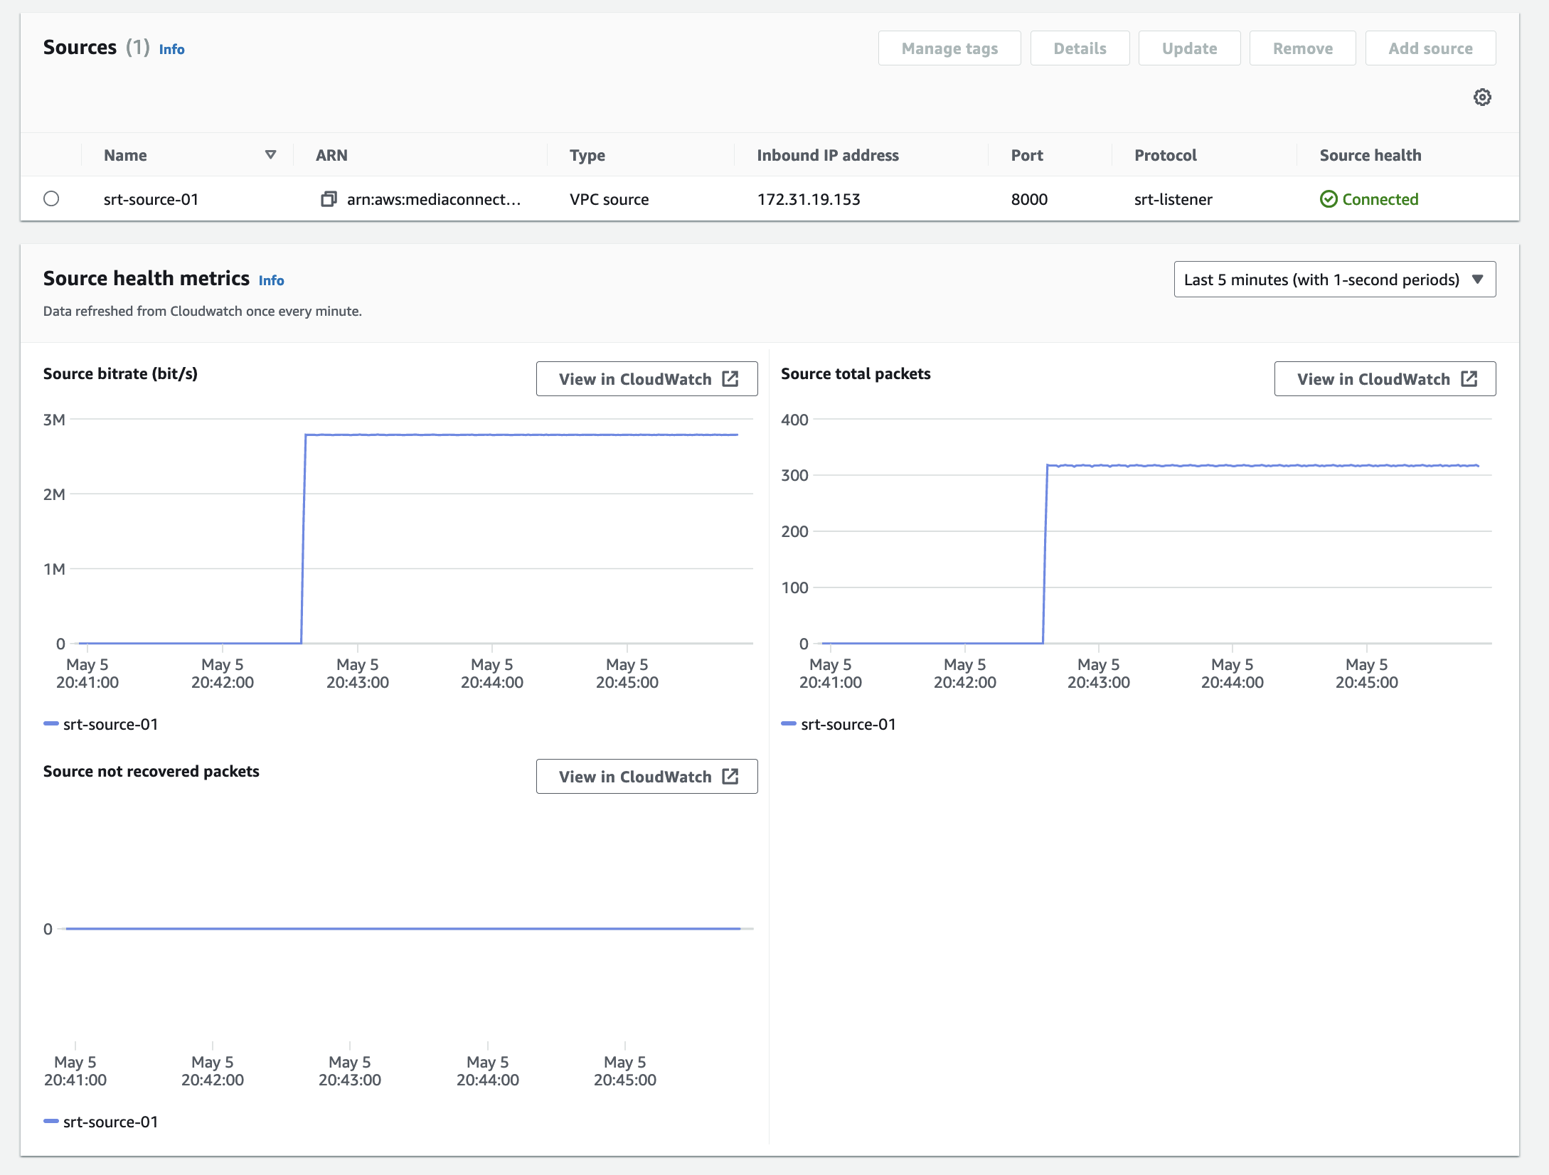Click the Remove button
This screenshot has height=1175, width=1549.
coord(1302,48)
